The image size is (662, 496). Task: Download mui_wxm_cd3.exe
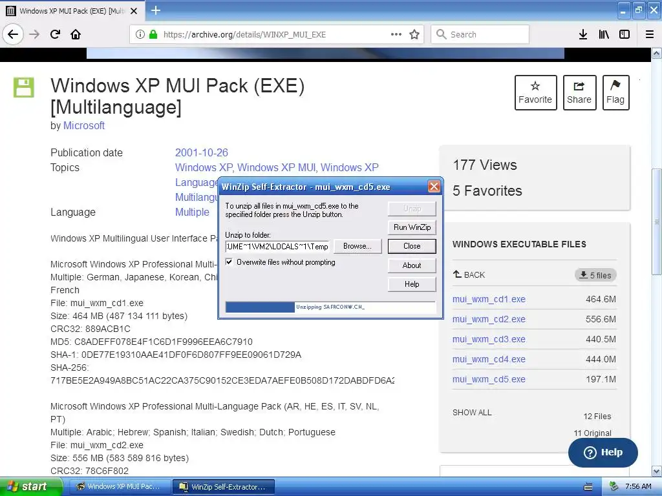click(x=489, y=339)
